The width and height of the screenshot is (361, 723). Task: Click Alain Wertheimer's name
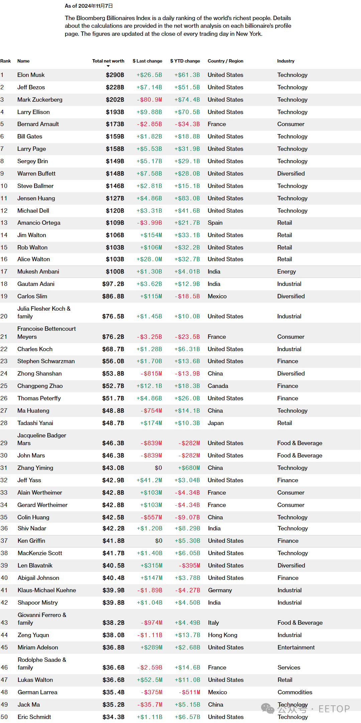[x=40, y=493]
